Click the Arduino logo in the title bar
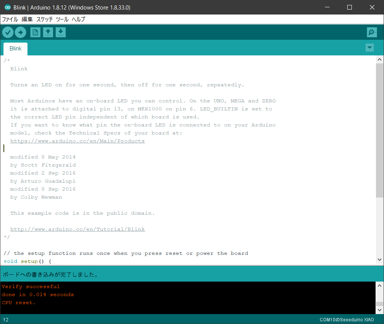The width and height of the screenshot is (384, 324). coord(8,7)
